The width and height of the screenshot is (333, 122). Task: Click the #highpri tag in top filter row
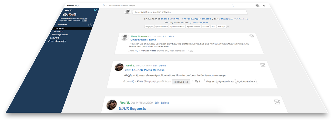[x=149, y=27]
